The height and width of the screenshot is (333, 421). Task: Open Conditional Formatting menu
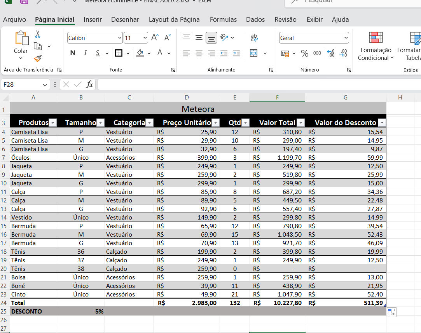tap(376, 47)
